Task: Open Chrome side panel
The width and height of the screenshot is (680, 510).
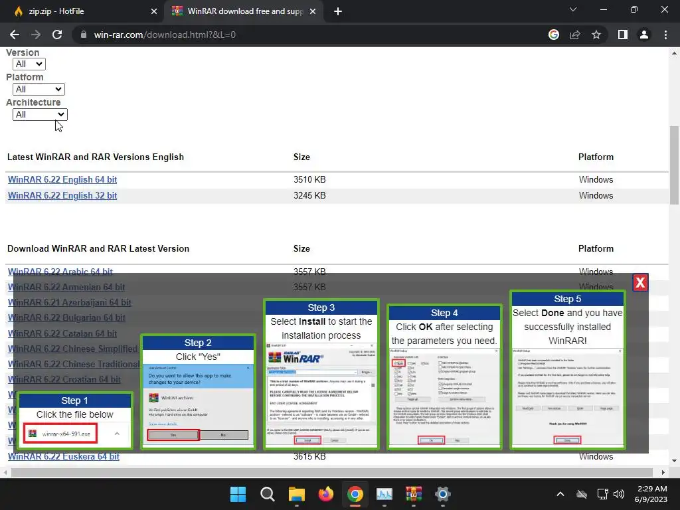Action: pos(623,35)
